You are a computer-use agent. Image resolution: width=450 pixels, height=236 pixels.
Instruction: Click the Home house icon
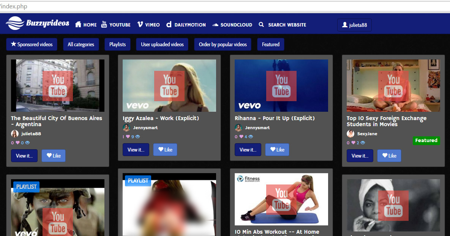pos(78,25)
